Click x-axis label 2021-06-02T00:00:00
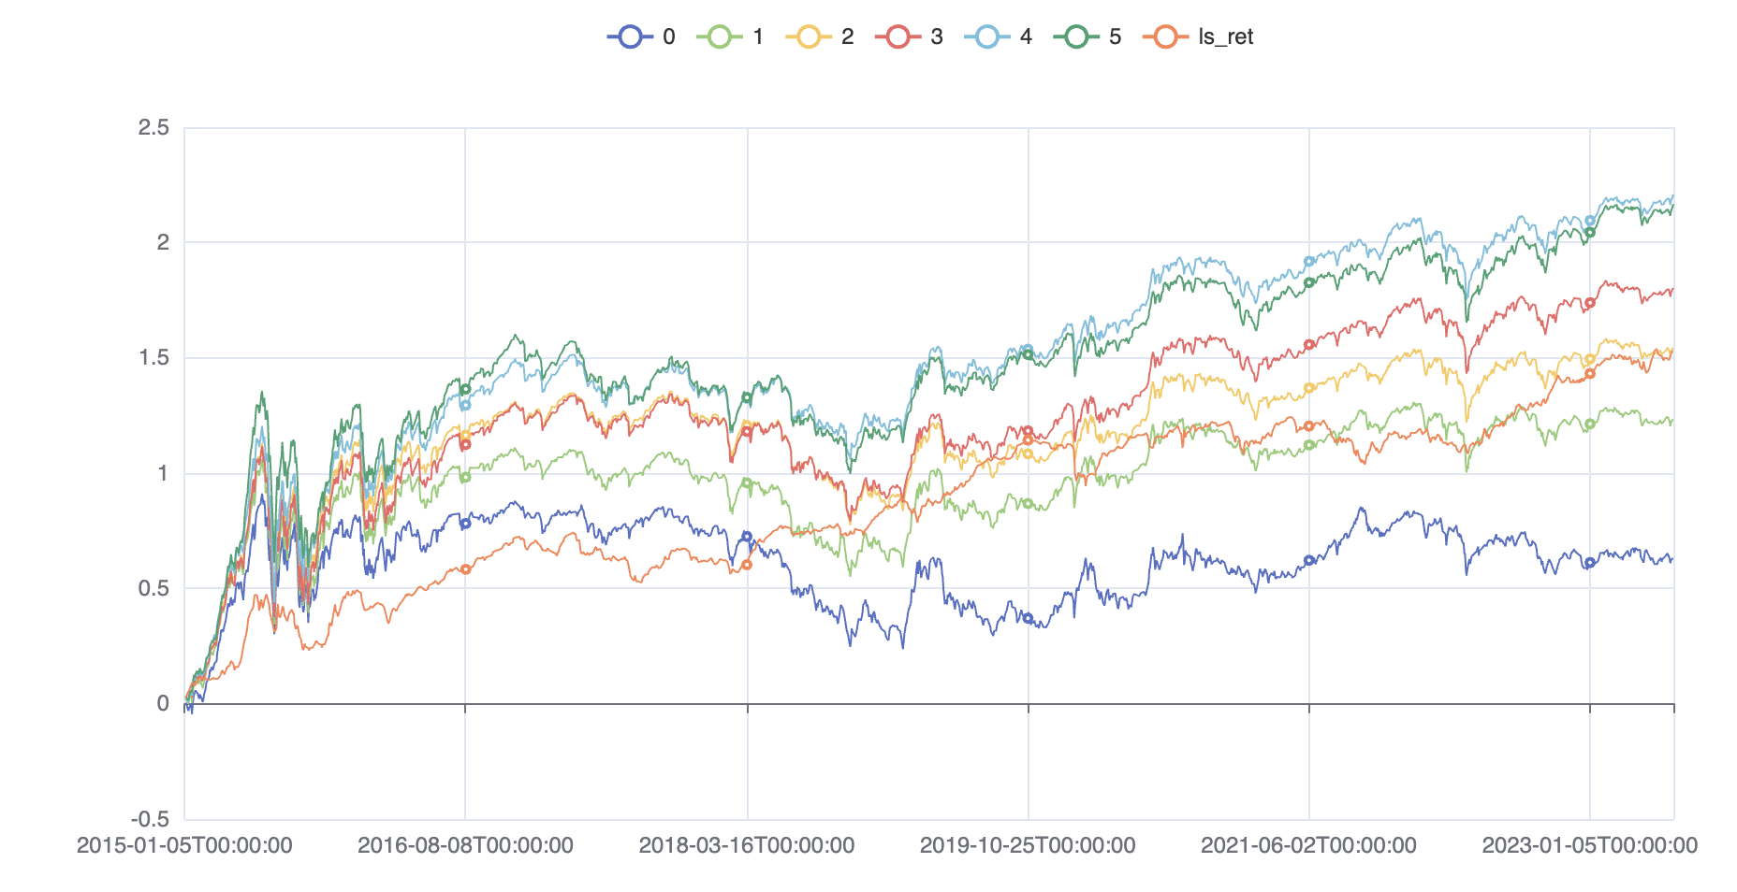This screenshot has width=1737, height=892. tap(1308, 845)
